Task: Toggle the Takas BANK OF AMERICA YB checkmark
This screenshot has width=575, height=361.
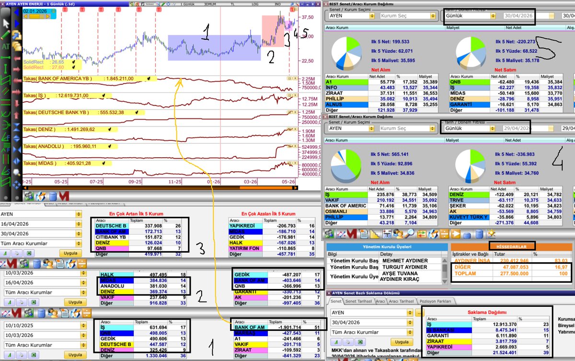Action: 149,79
